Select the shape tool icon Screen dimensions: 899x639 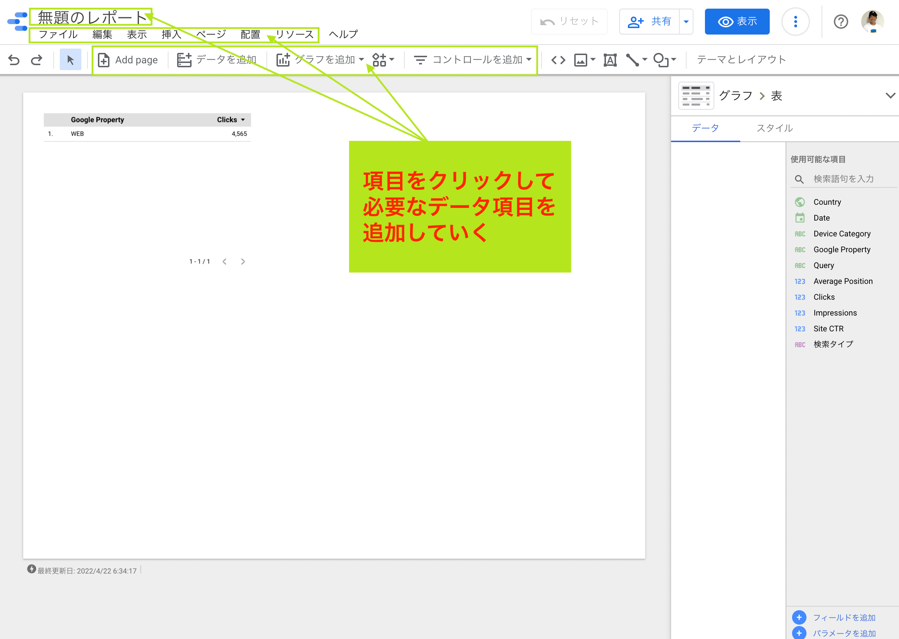pos(660,60)
